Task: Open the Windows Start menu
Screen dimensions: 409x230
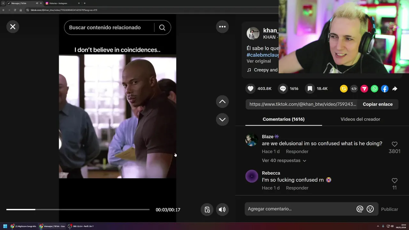Action: (x=5, y=226)
